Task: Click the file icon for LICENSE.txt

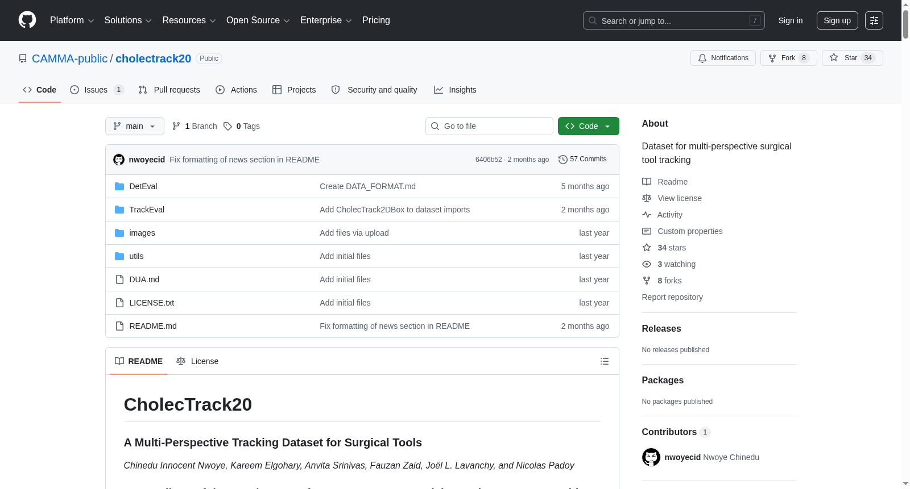Action: (119, 303)
